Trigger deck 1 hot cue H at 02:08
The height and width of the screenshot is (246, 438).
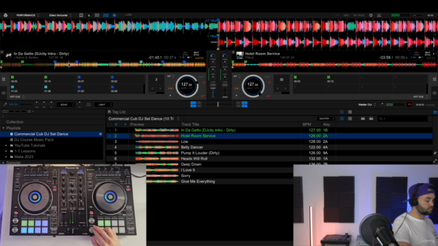[x=127, y=89]
